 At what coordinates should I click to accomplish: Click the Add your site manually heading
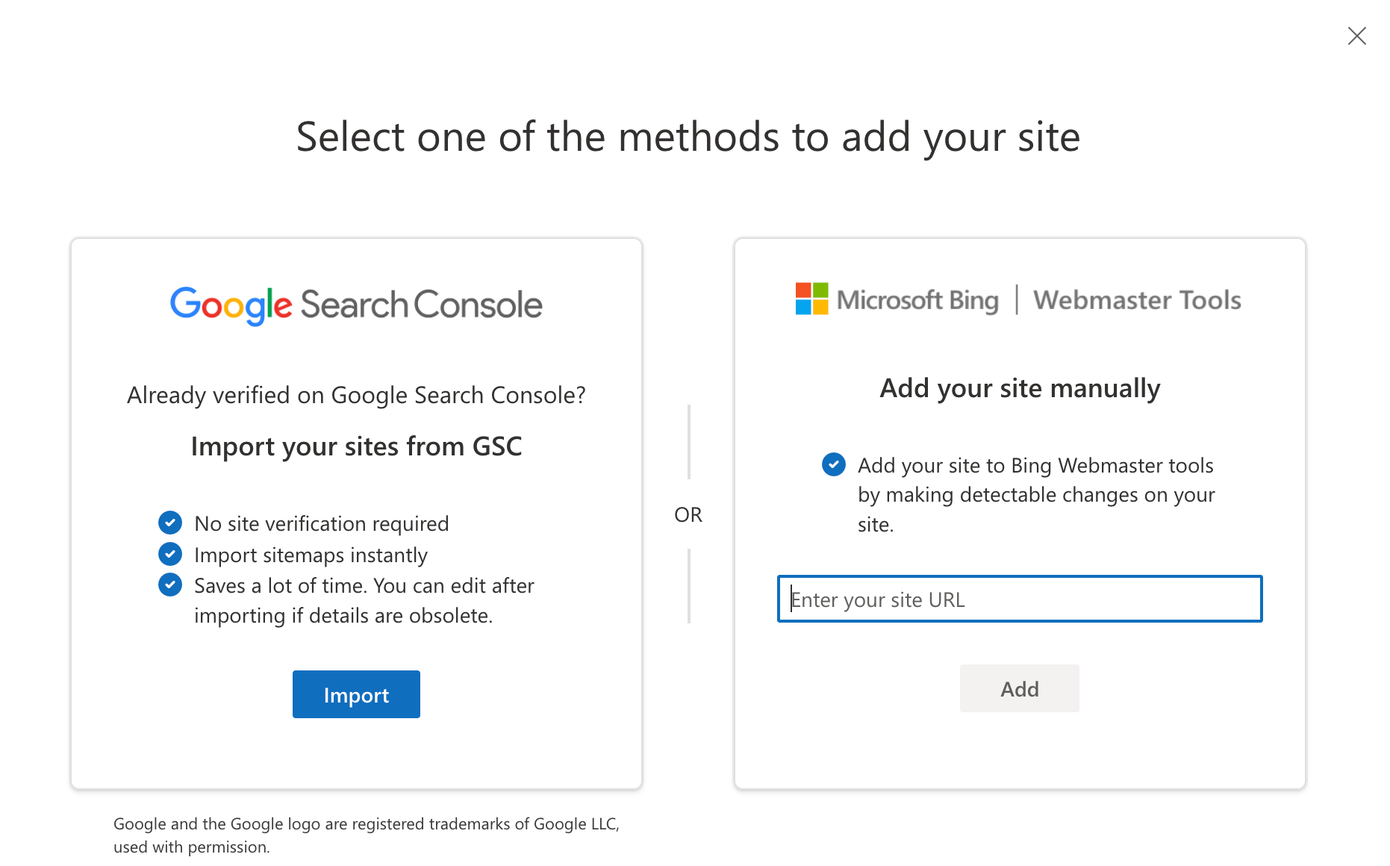[1020, 388]
